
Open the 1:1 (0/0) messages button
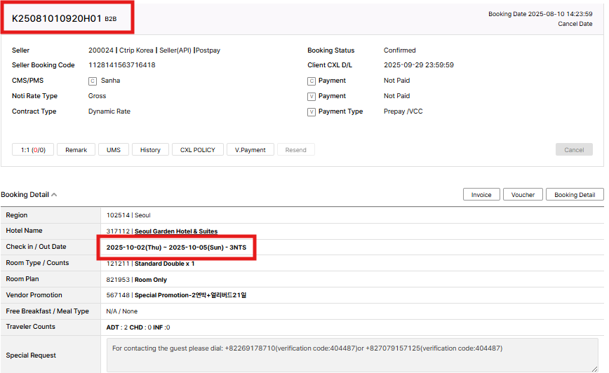point(33,149)
